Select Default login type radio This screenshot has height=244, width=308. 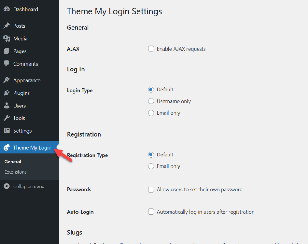[x=151, y=90]
